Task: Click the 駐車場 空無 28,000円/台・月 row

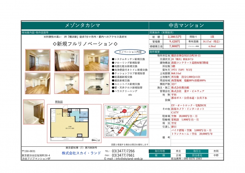Action: tap(184, 116)
